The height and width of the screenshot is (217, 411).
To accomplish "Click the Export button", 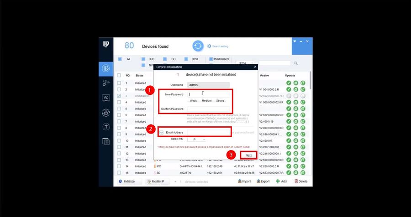I will (263, 181).
